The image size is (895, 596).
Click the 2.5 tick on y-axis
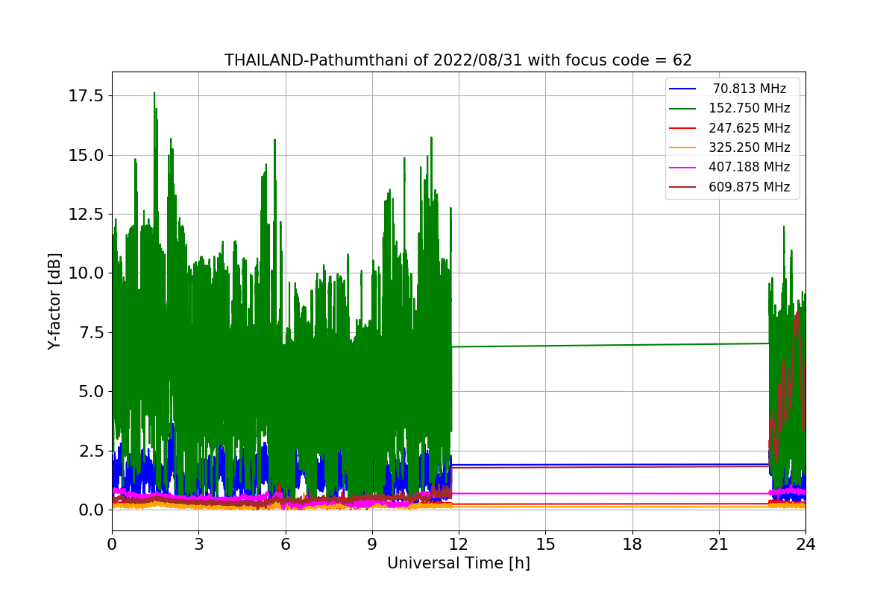(x=91, y=450)
